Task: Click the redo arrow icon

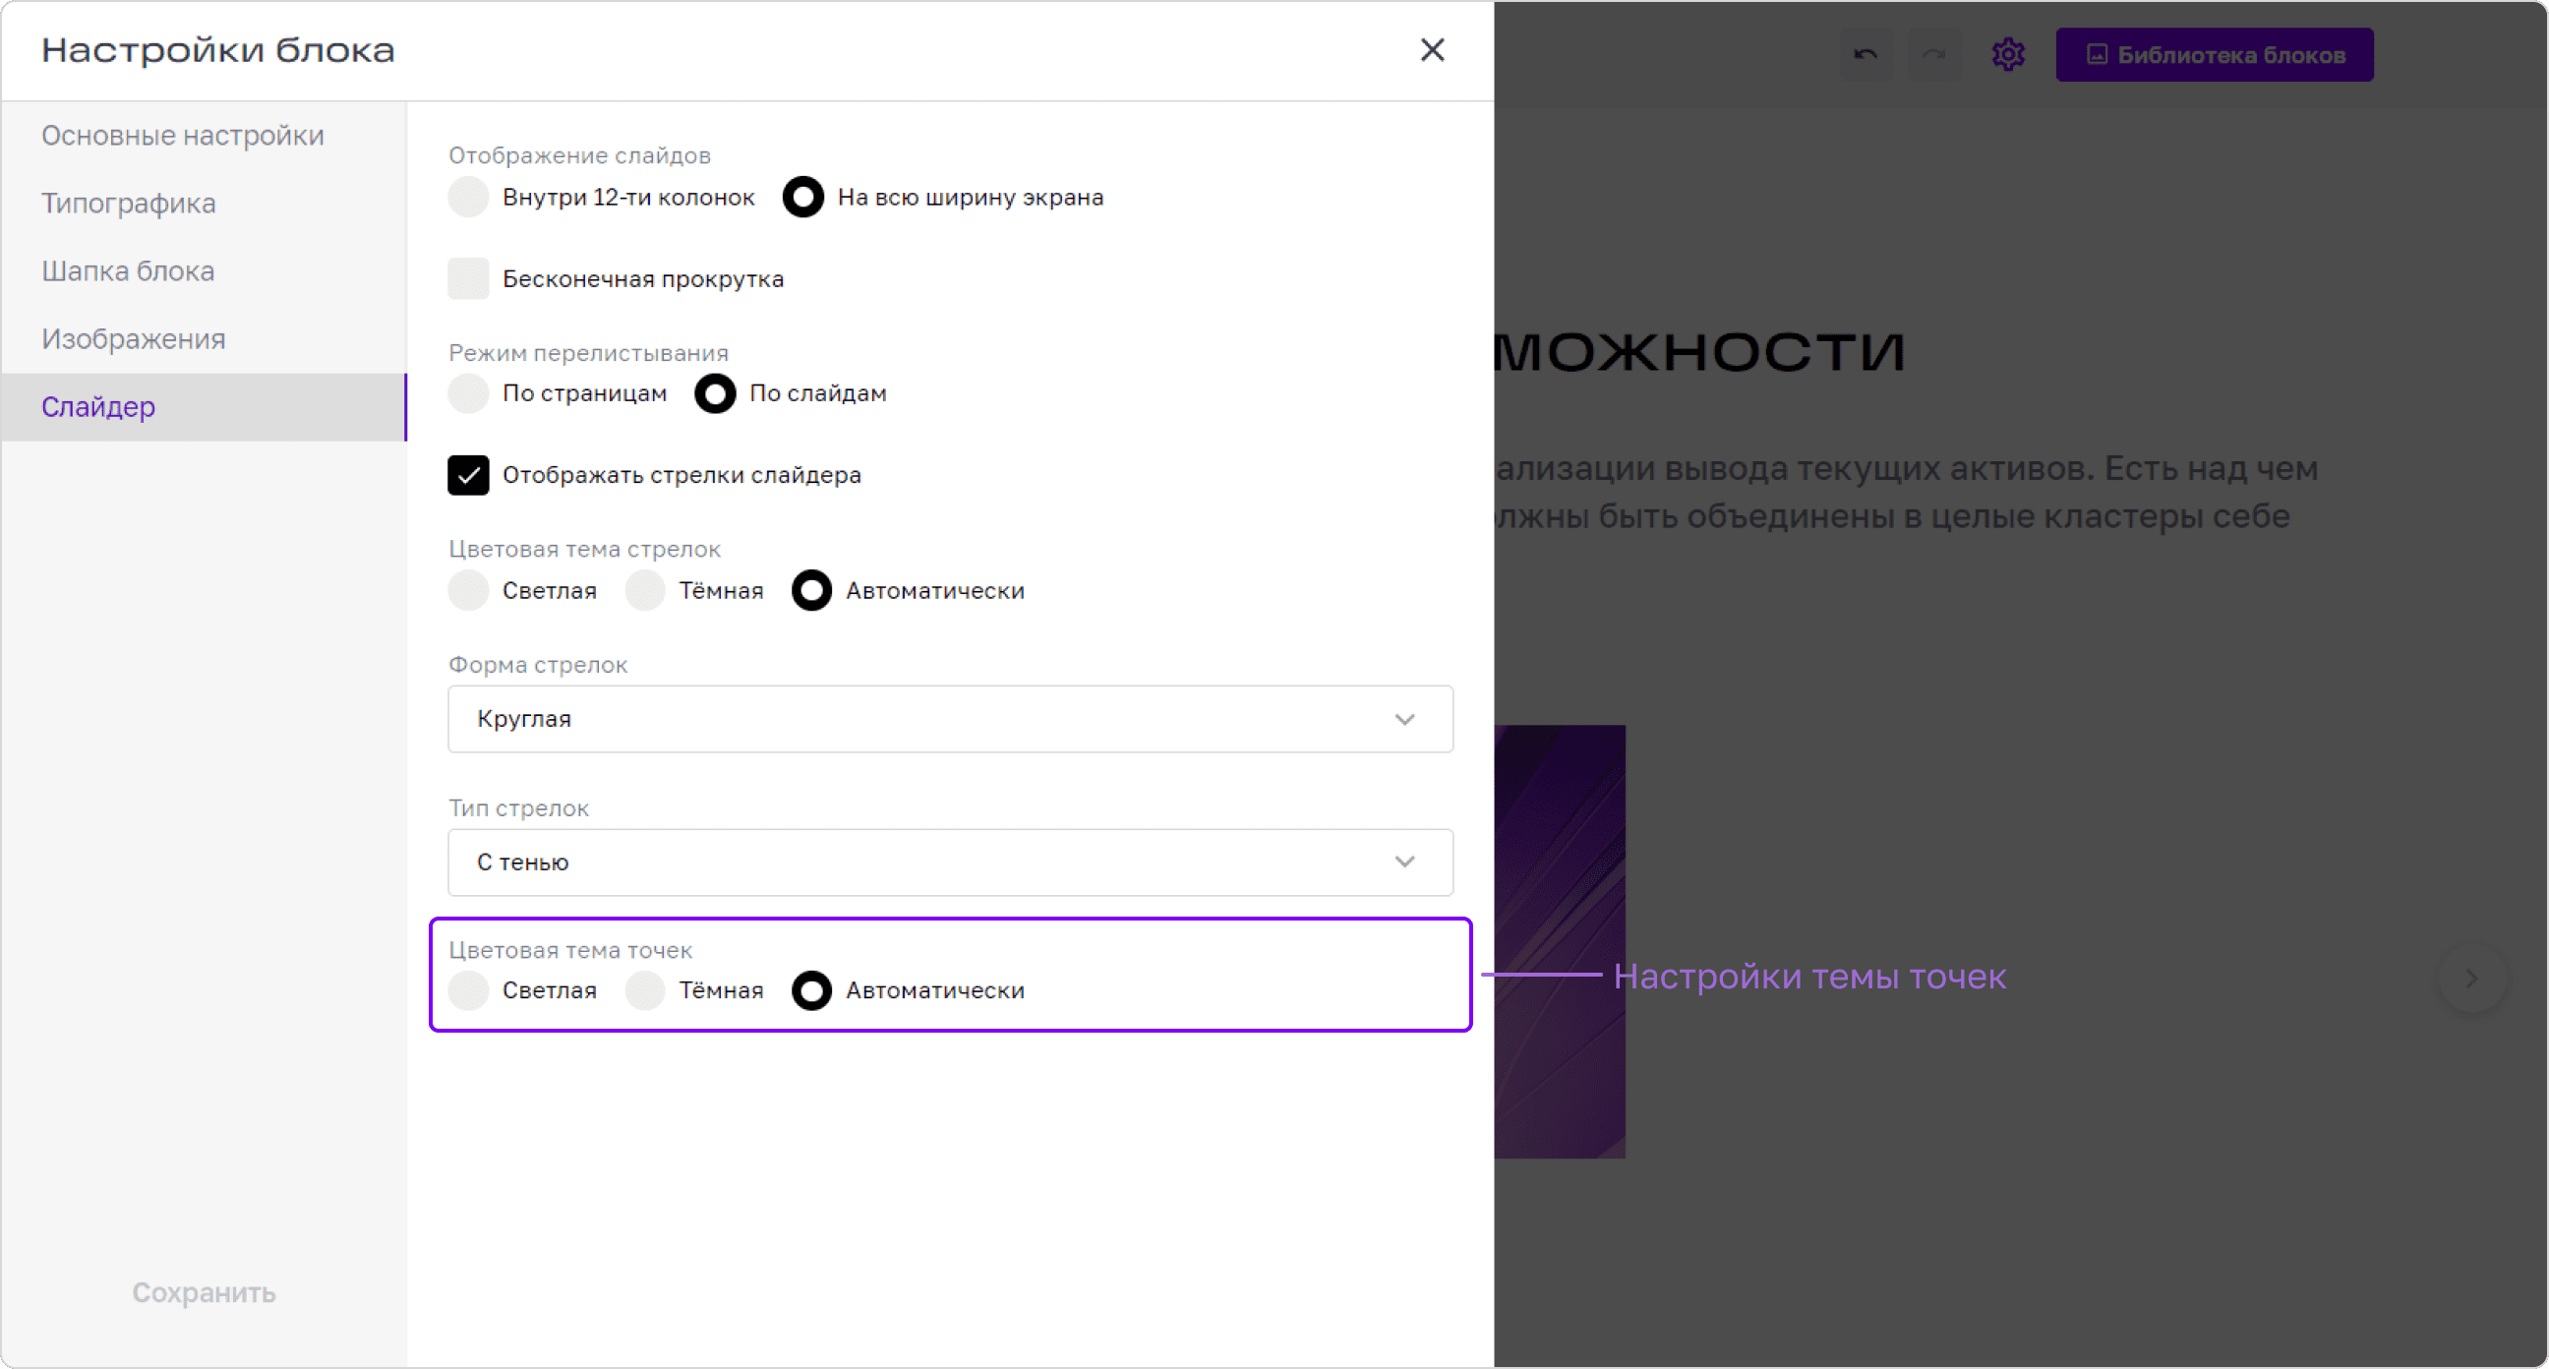Action: (x=1933, y=54)
